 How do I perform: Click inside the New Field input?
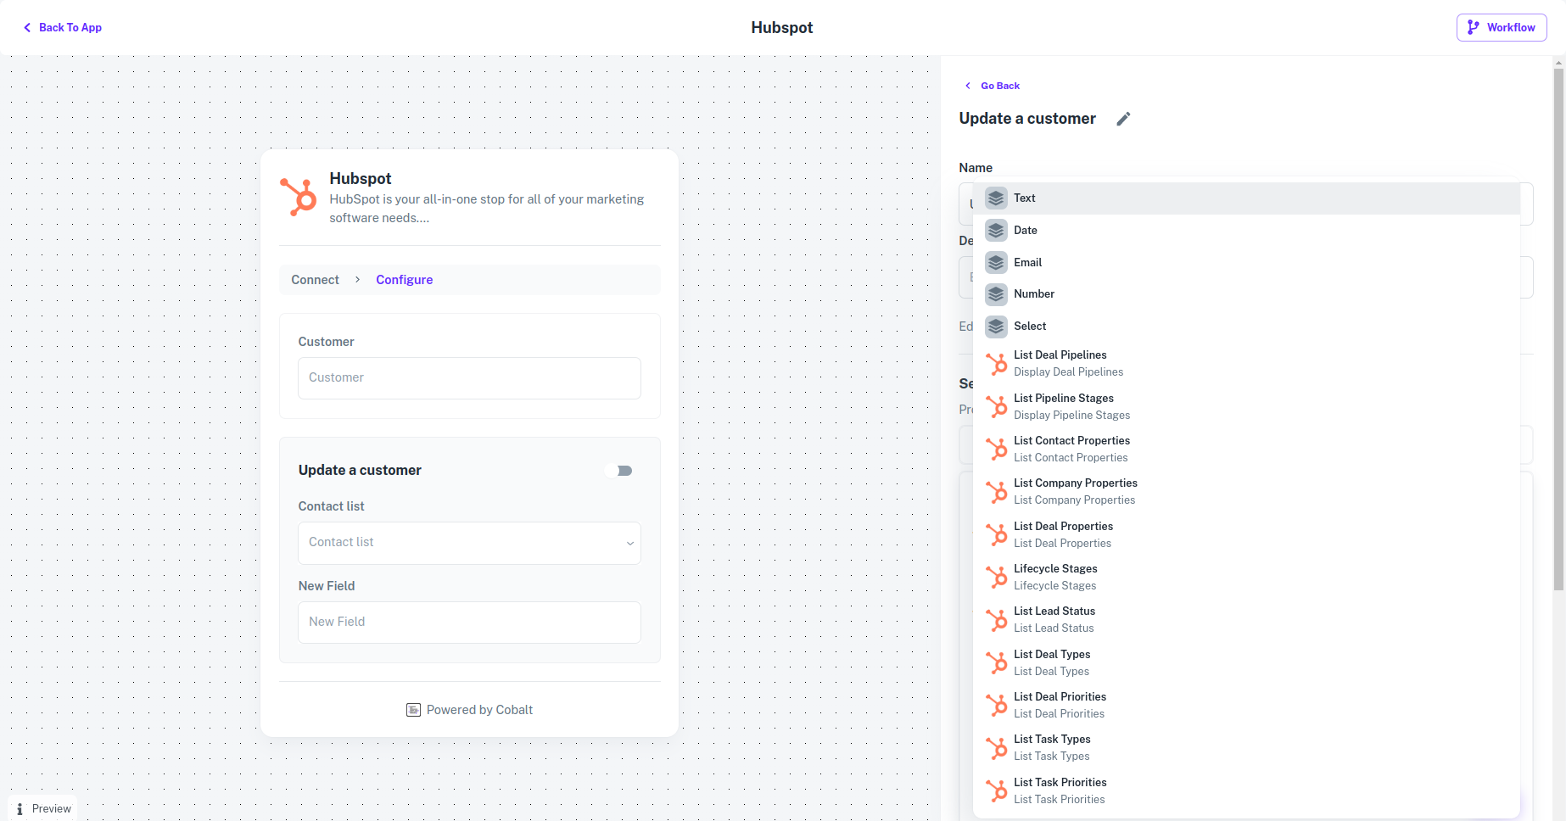469,622
